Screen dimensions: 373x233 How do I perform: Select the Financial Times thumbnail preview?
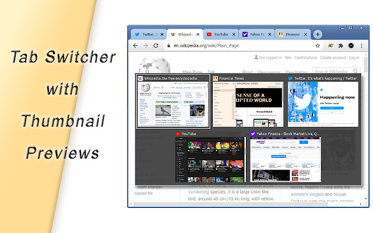pyautogui.click(x=248, y=101)
